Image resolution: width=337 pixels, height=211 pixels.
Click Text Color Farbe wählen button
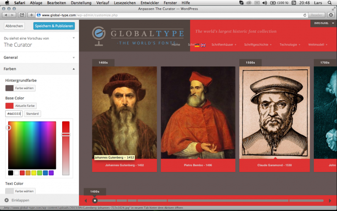tap(20, 191)
